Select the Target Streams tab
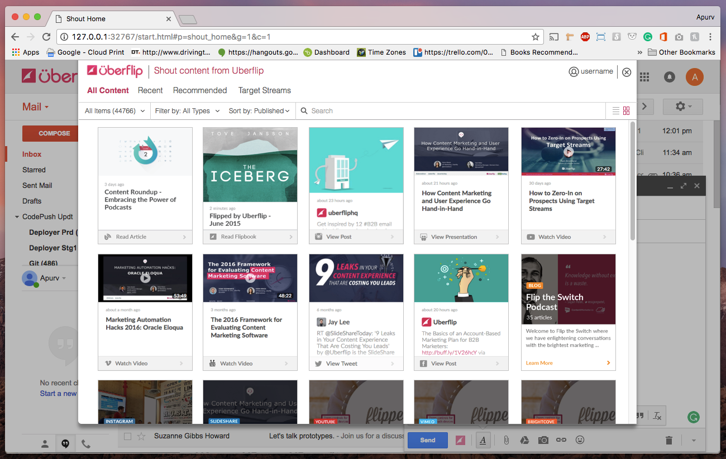Screen dimensions: 726x459 [265, 90]
